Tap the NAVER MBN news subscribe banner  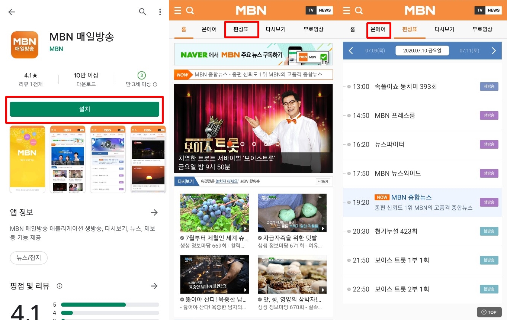(x=253, y=55)
